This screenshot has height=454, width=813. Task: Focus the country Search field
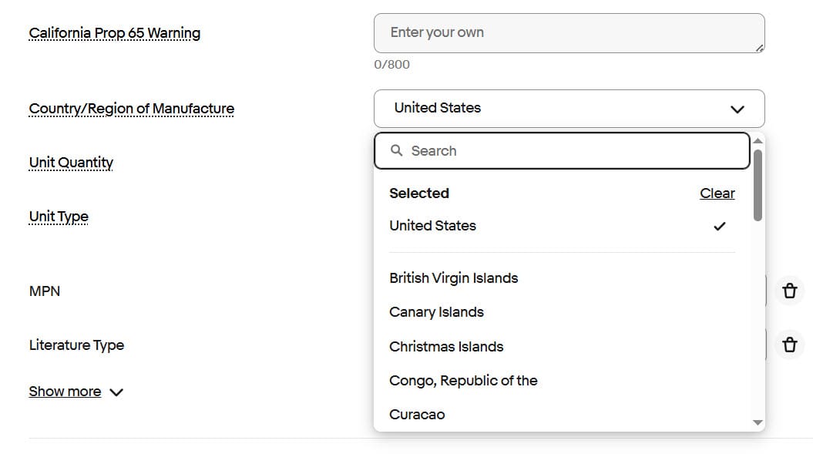pos(570,151)
